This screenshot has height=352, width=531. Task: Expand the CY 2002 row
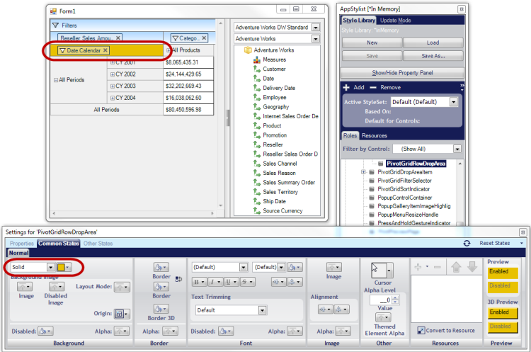(x=113, y=74)
